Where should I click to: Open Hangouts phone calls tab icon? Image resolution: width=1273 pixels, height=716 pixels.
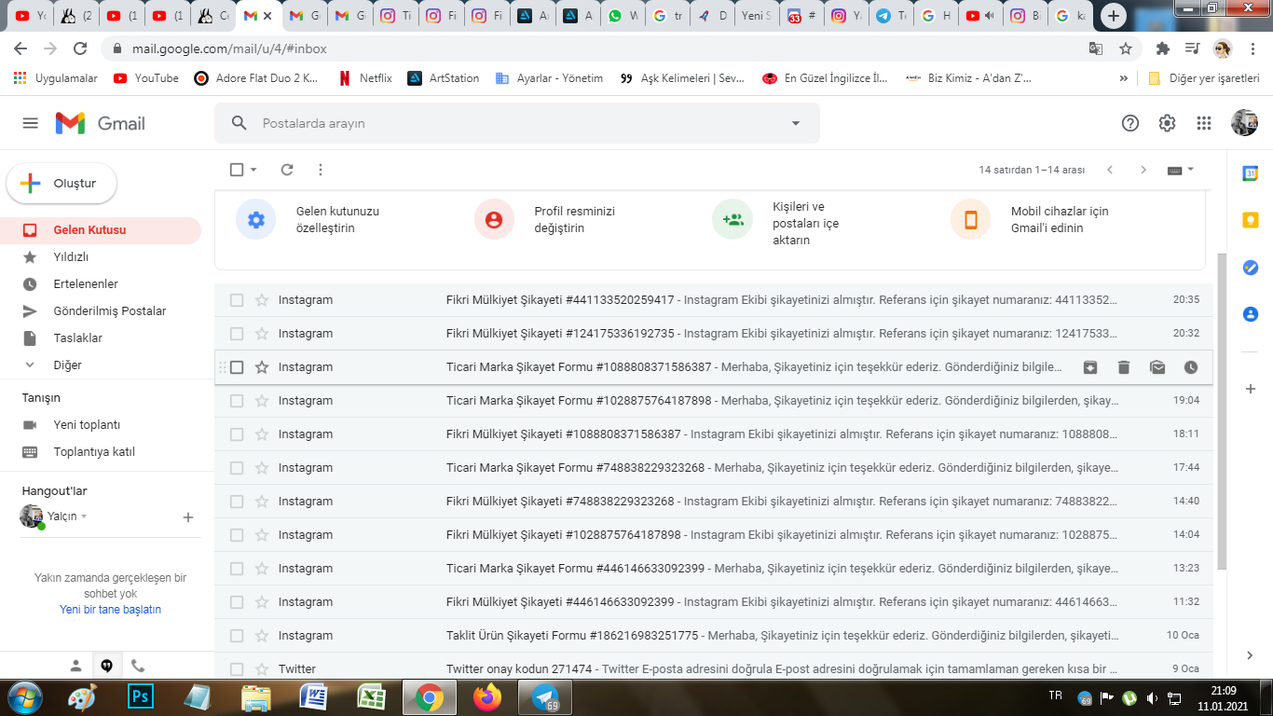pyautogui.click(x=138, y=666)
